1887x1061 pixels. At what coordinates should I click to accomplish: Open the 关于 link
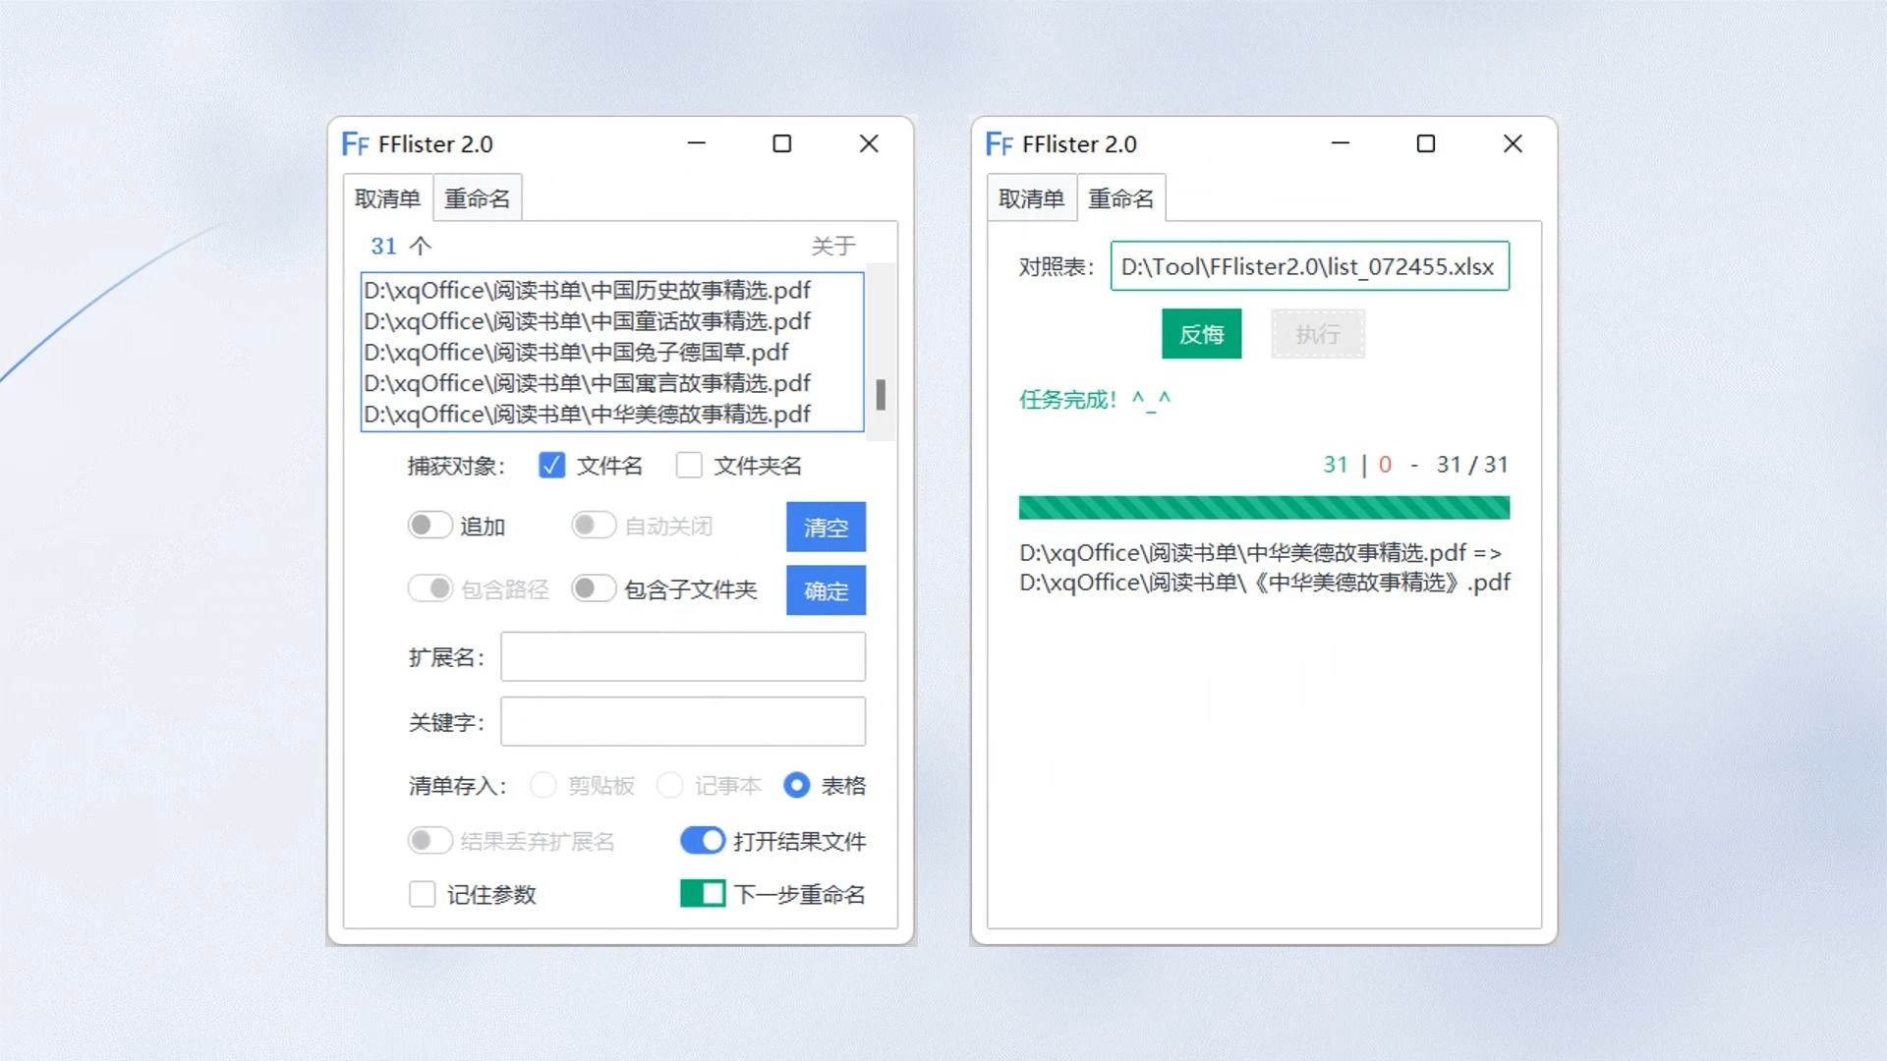click(x=833, y=246)
